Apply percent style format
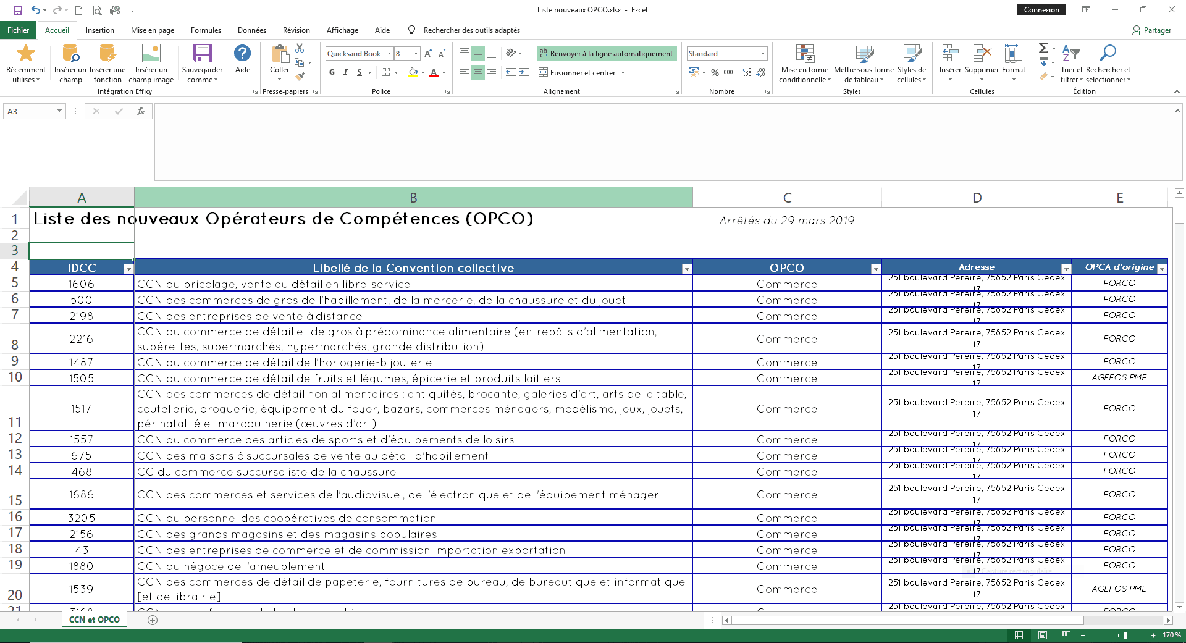This screenshot has height=643, width=1186. coord(715,72)
